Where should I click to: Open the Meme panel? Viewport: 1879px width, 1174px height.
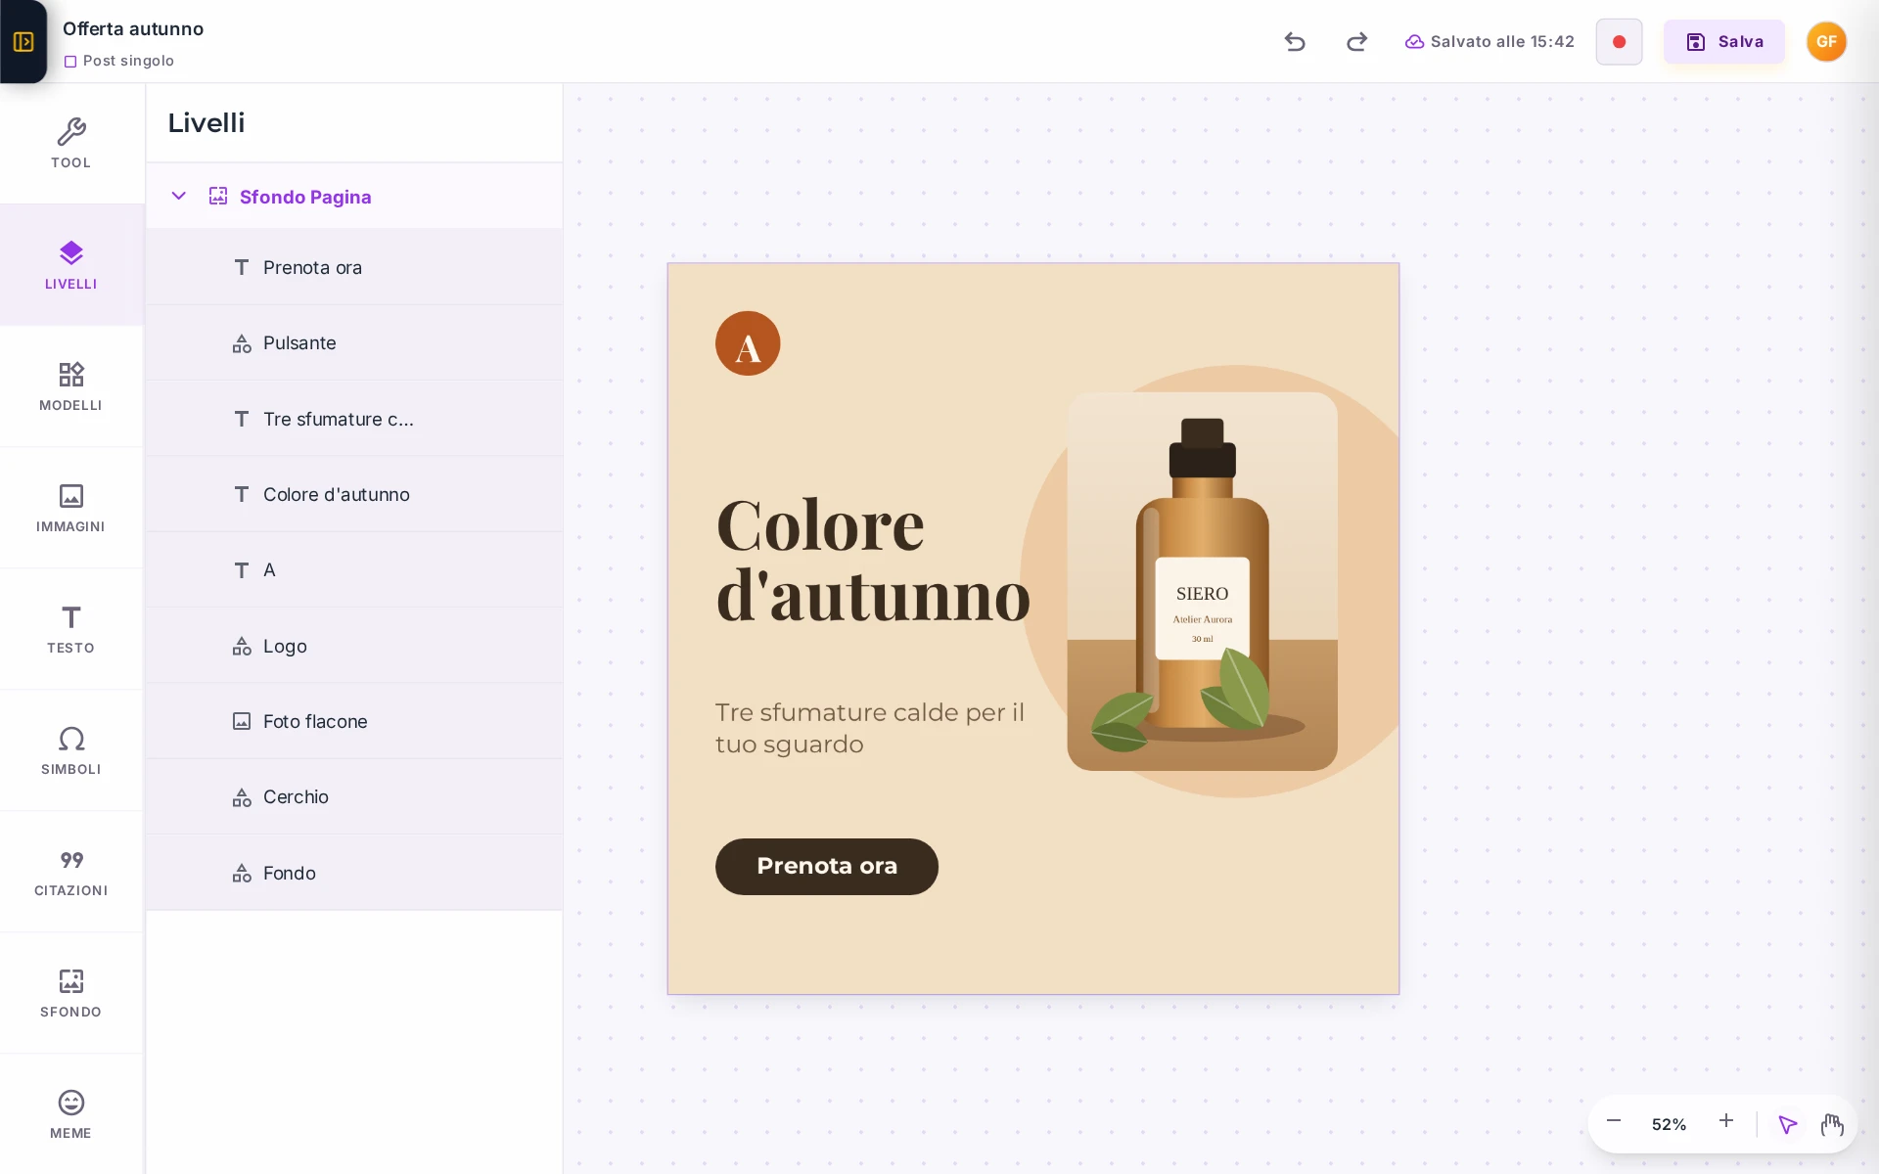tap(70, 1114)
